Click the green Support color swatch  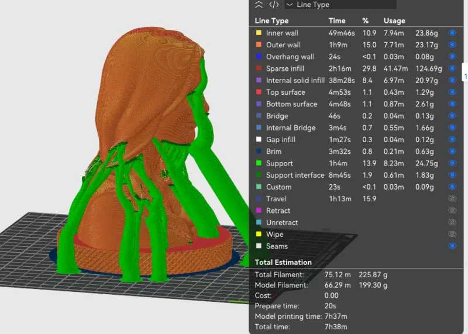pyautogui.click(x=259, y=163)
